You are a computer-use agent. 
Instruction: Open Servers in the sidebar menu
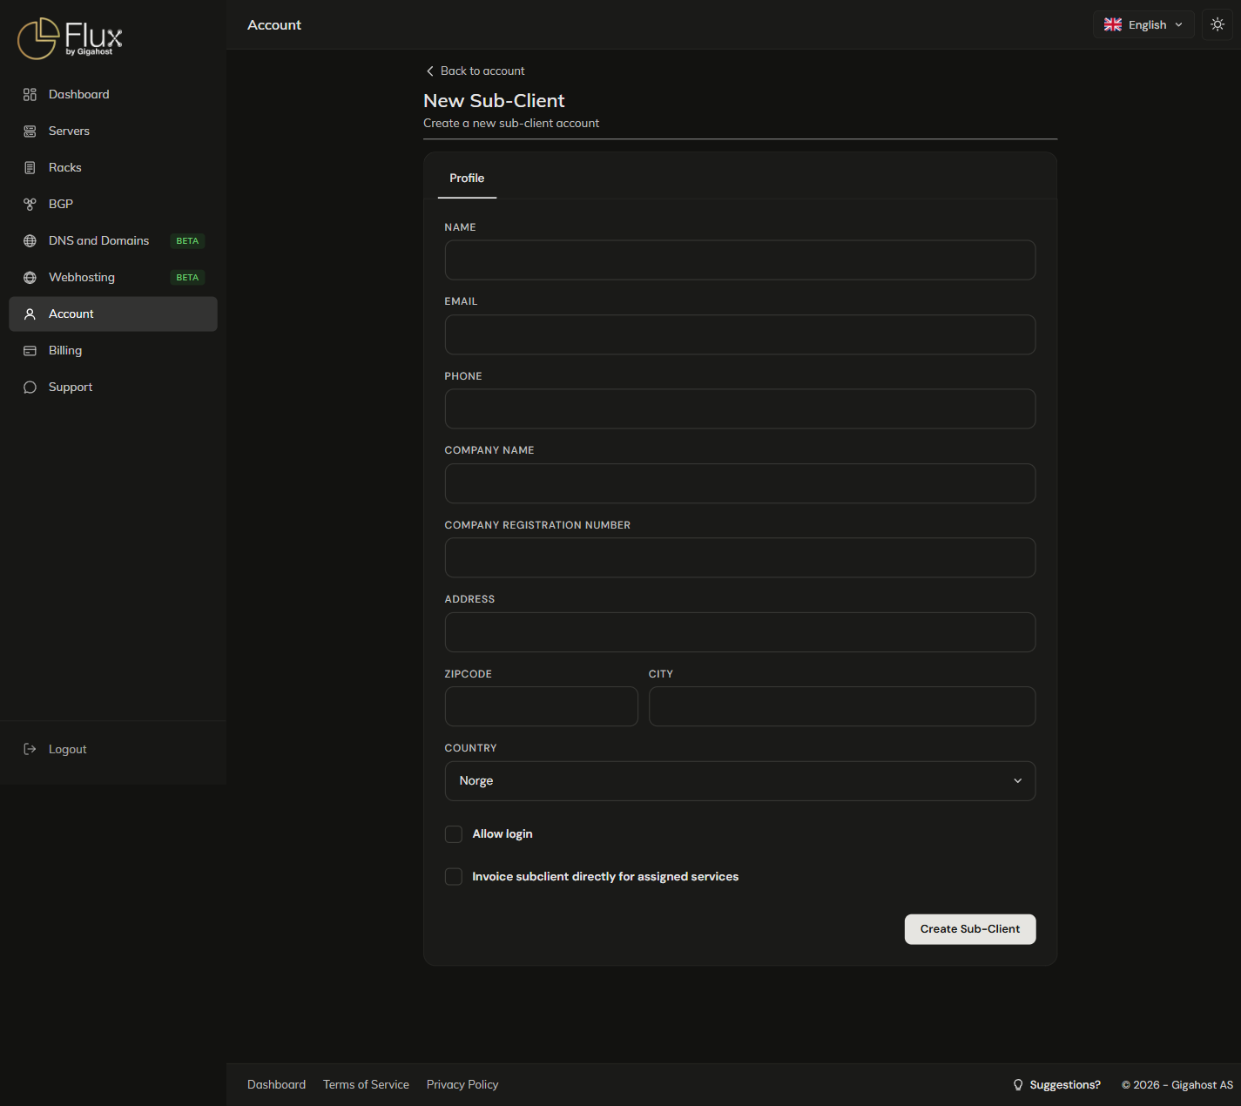113,131
